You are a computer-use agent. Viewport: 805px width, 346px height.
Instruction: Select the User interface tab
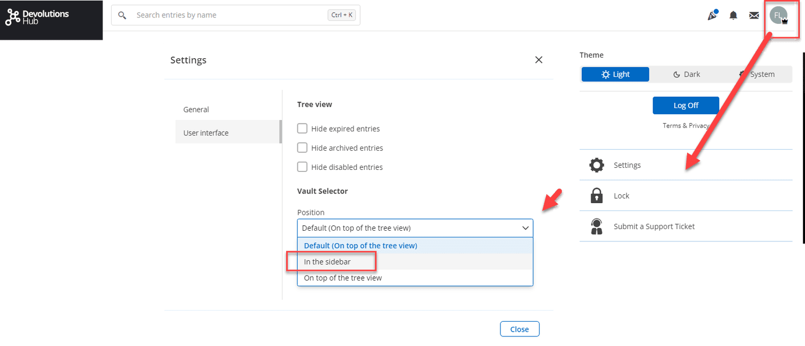tap(206, 133)
